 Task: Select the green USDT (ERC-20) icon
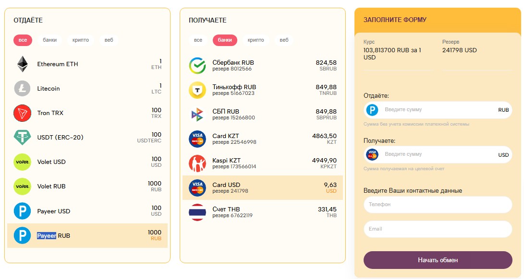point(23,137)
